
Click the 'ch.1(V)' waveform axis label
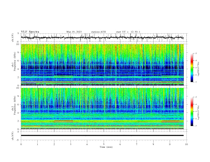click(13, 38)
